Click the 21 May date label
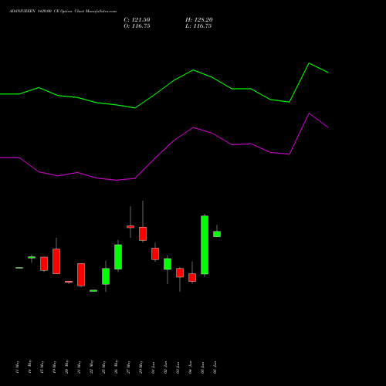Viewport: 386px width, 386px height. (79, 367)
